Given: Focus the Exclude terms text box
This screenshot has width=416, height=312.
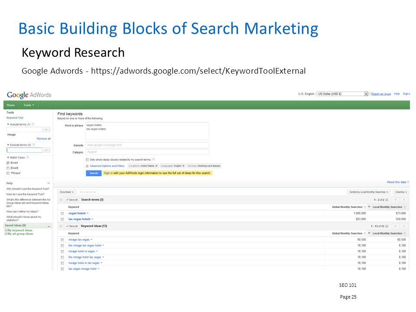Looking at the screenshot, I should click(x=24, y=150).
